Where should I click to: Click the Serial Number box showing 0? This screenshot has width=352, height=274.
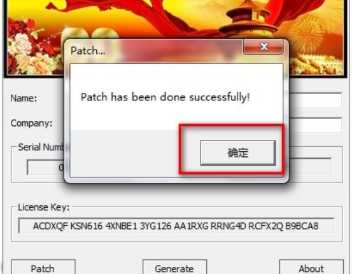pyautogui.click(x=46, y=167)
